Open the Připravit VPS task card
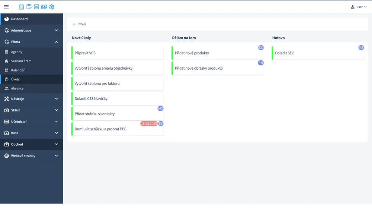 point(118,53)
